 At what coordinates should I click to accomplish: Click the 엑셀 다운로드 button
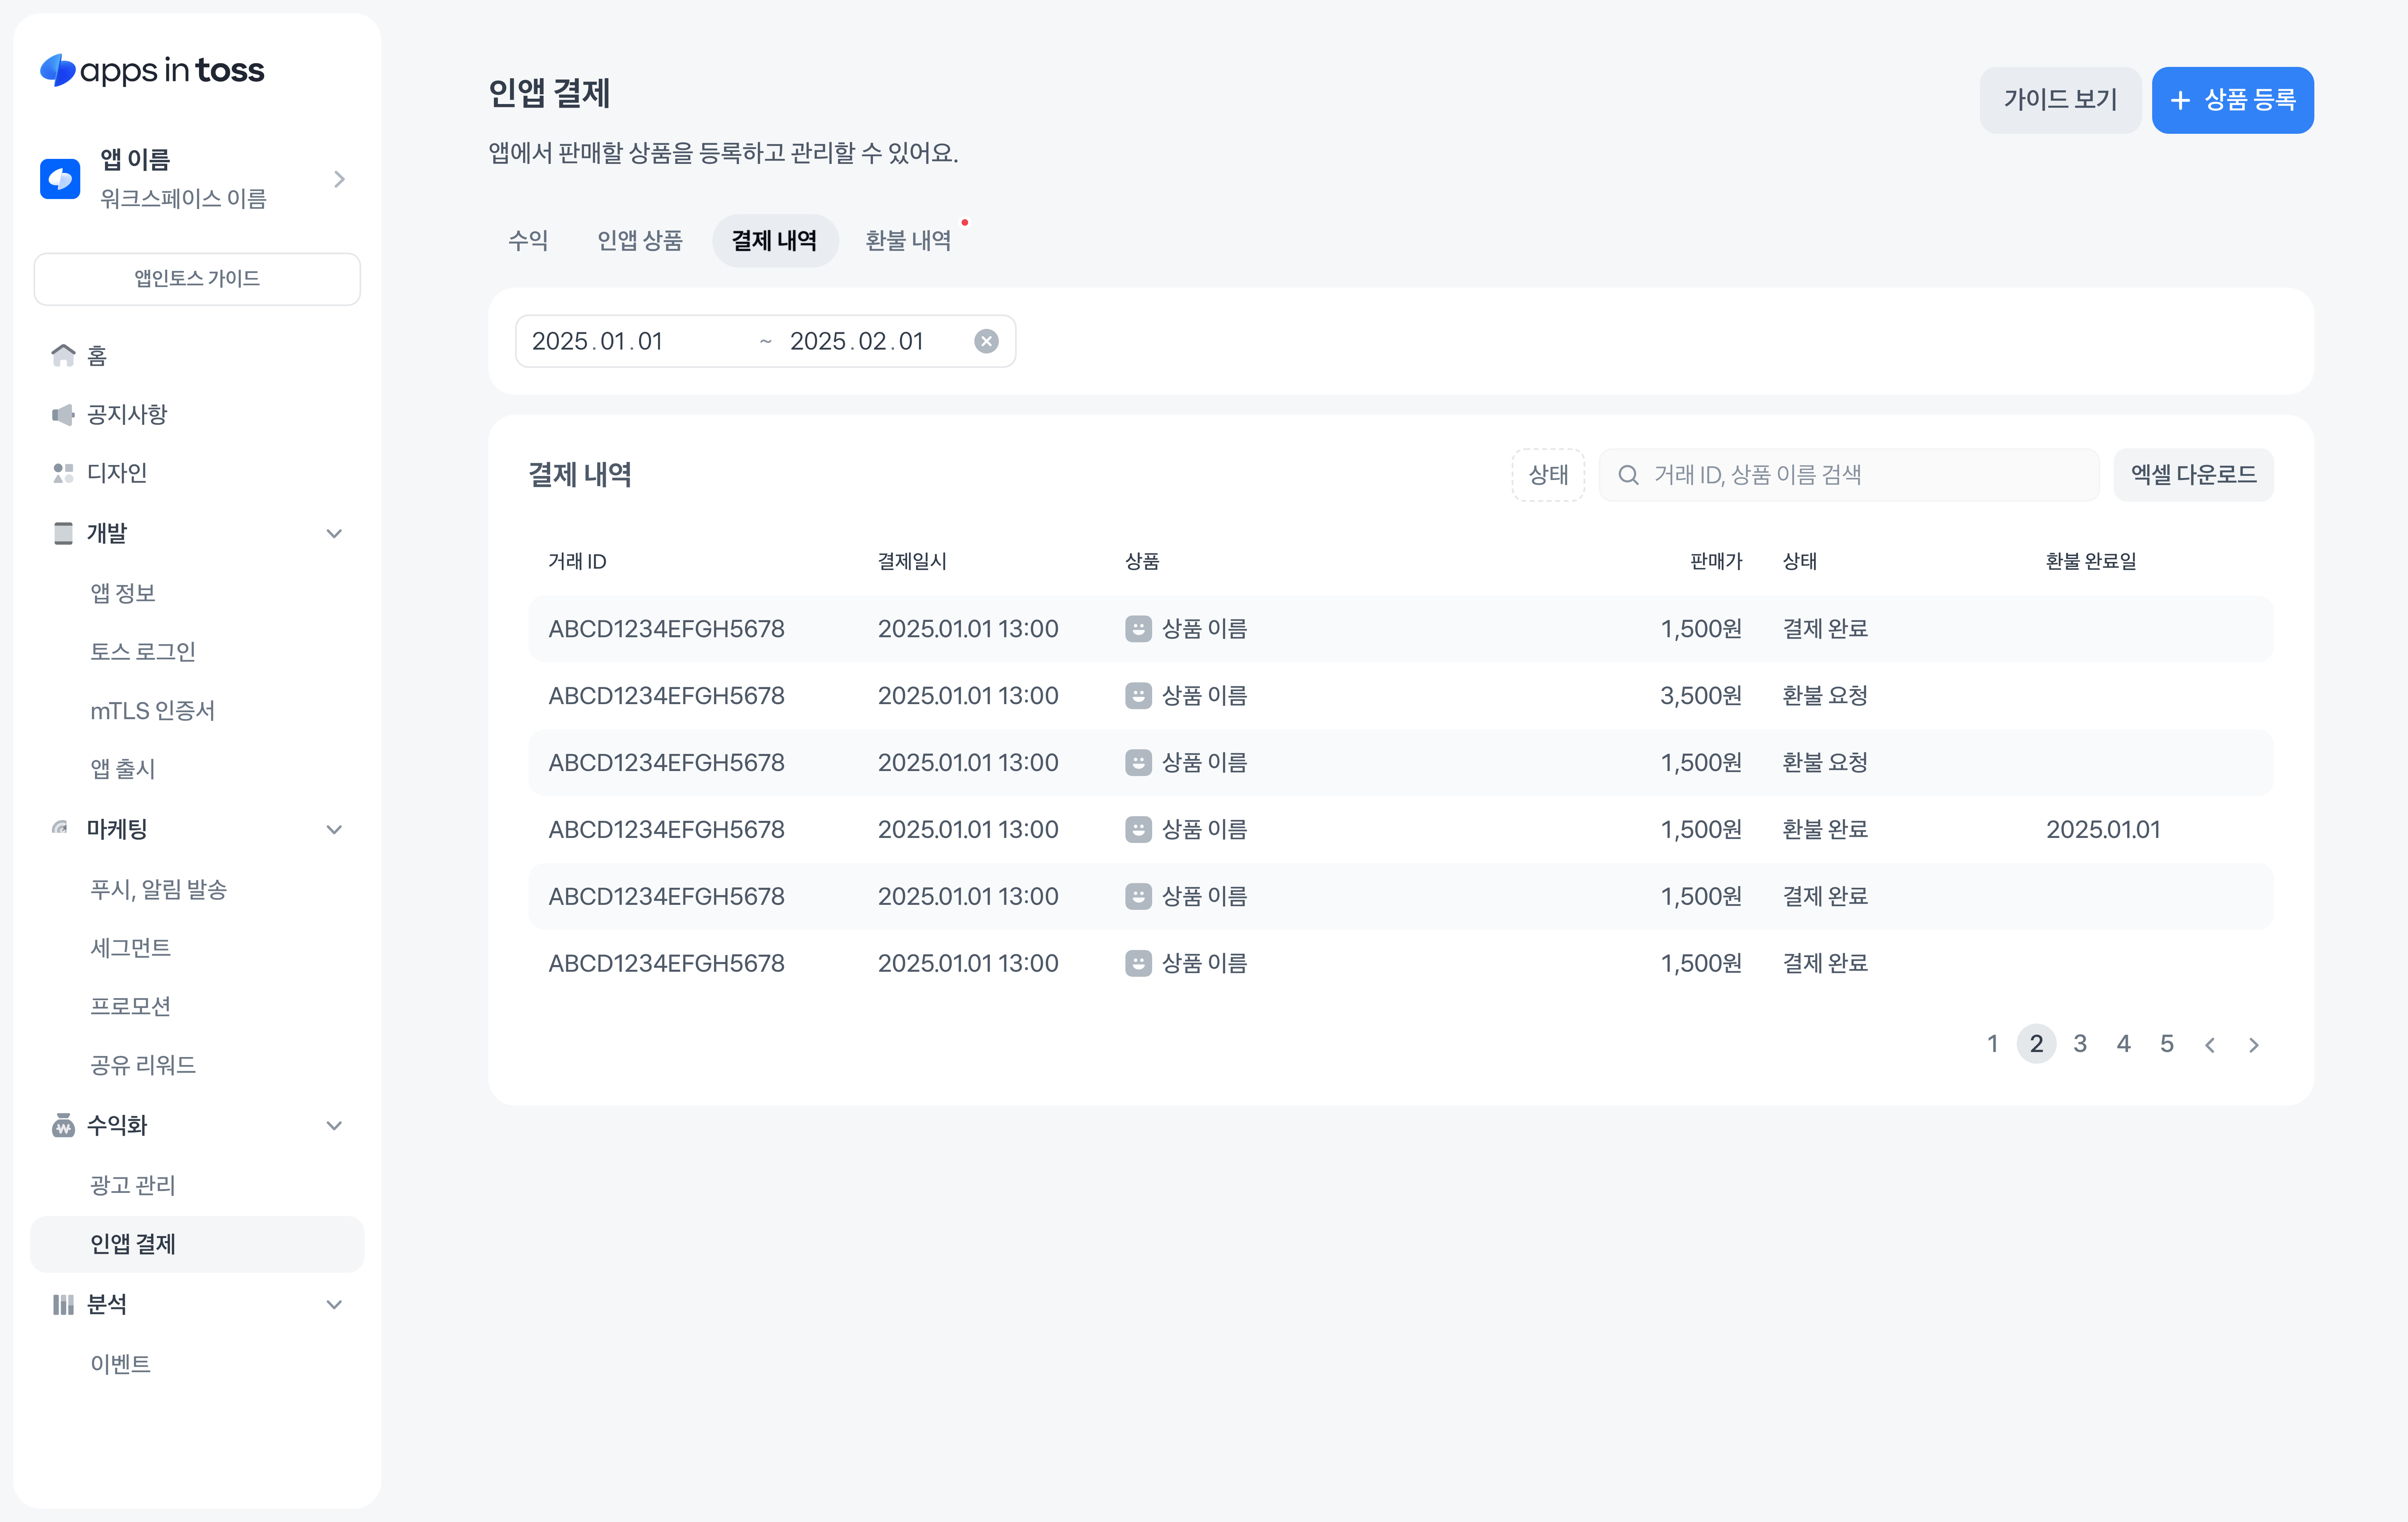tap(2193, 475)
